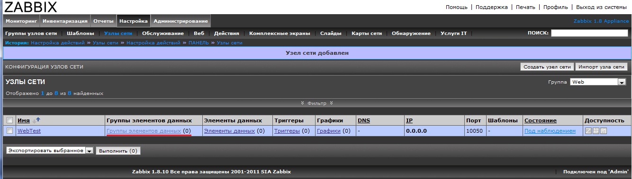Click the Помощь link at top

tap(456, 7)
